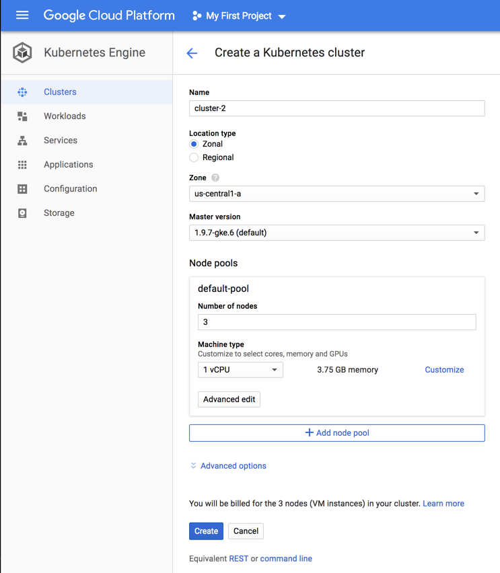Screen dimensions: 500x573
Task: Open the Zone dropdown showing us-central1-a
Action: tap(336, 194)
